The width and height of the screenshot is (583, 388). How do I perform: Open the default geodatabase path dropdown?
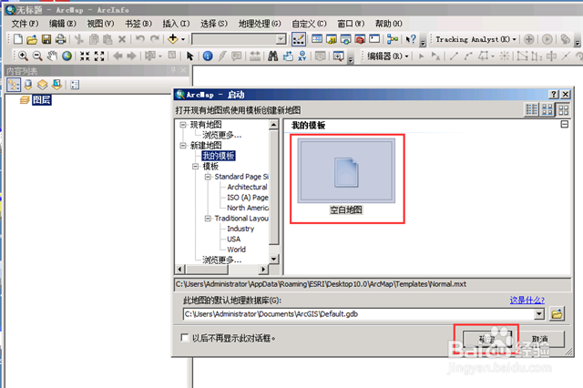(x=539, y=314)
